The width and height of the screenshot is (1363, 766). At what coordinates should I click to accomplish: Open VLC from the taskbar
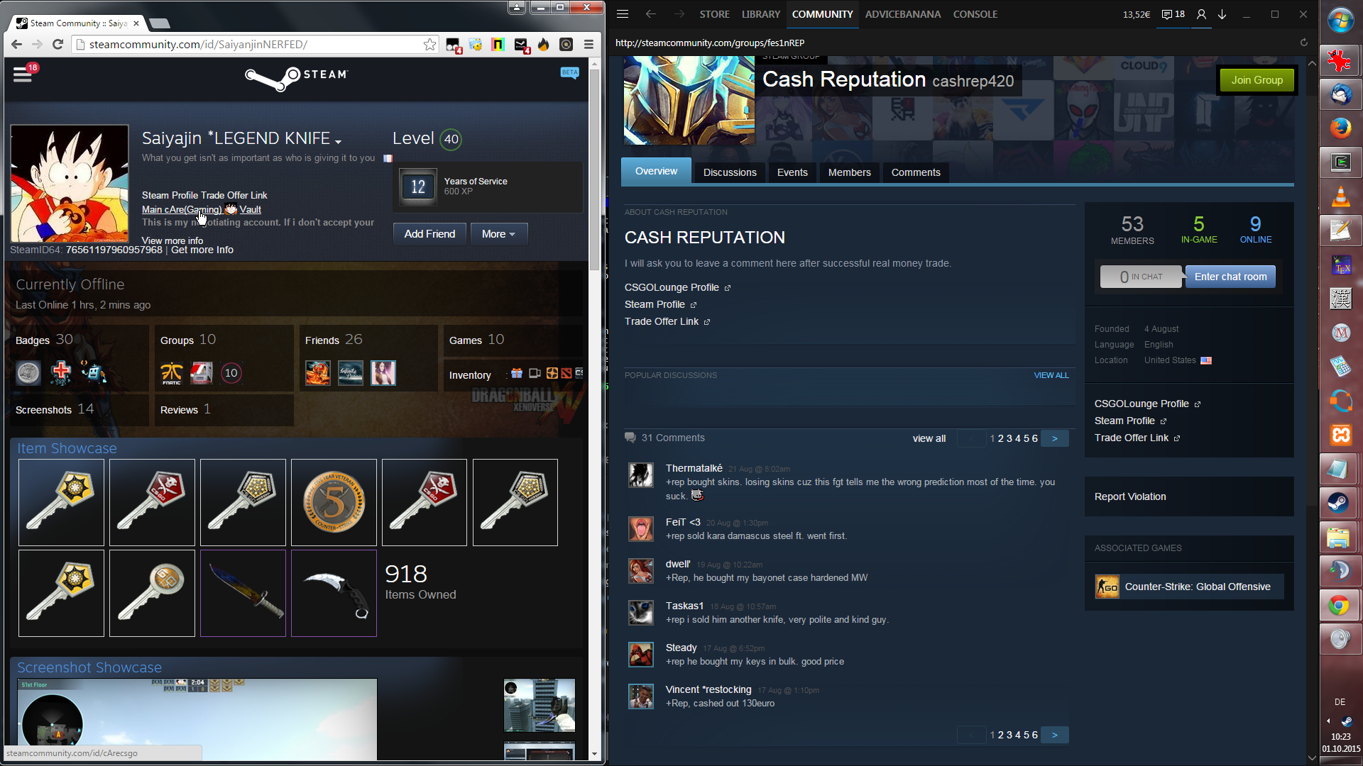coord(1340,196)
